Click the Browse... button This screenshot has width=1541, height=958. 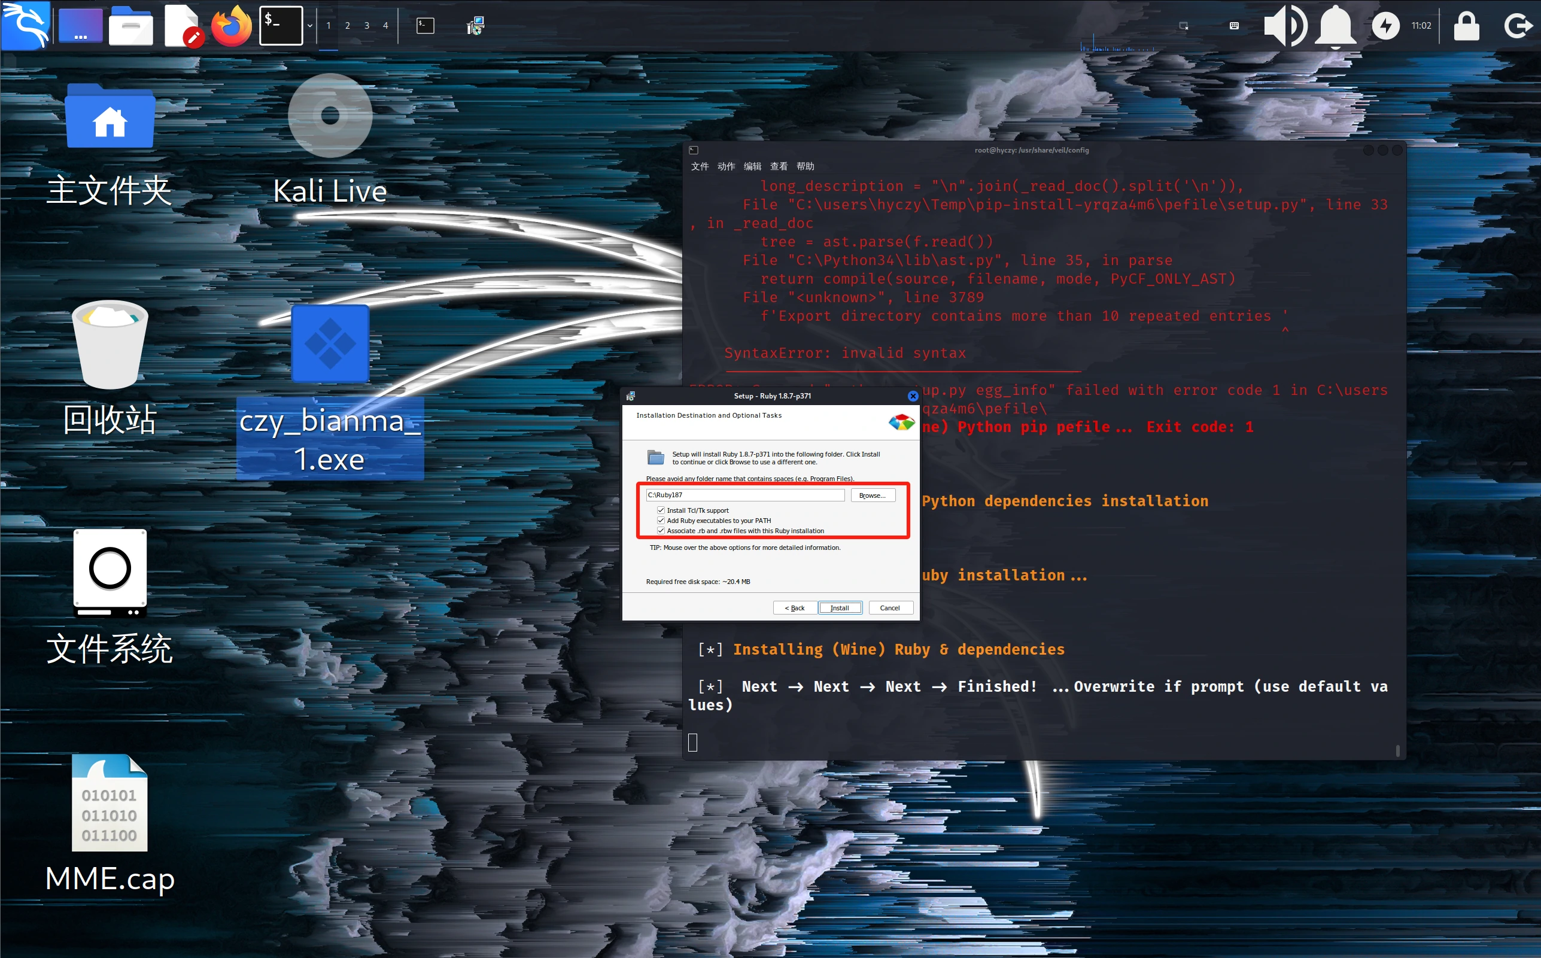[x=873, y=495]
